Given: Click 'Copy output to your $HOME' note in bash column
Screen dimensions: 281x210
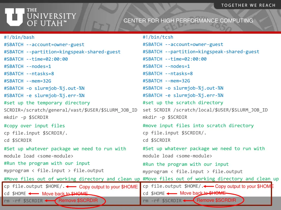Looking at the screenshot, I should 108,187.
